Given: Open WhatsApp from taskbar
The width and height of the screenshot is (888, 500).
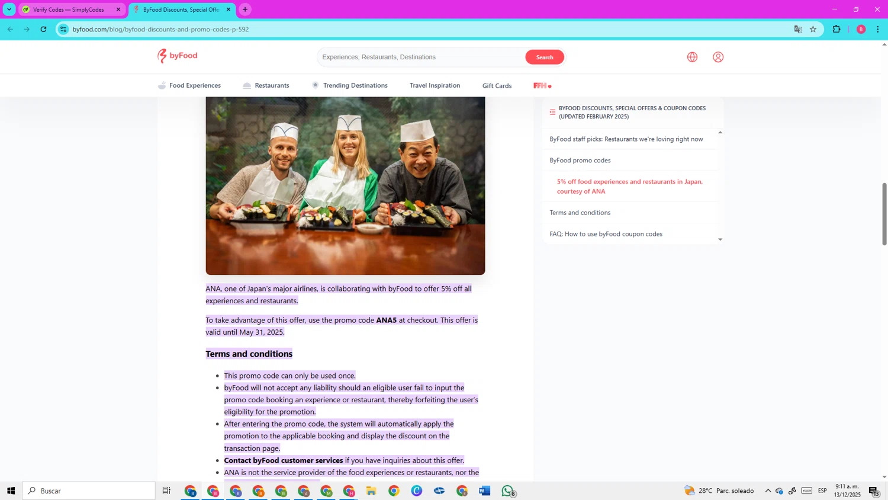Looking at the screenshot, I should 508,491.
